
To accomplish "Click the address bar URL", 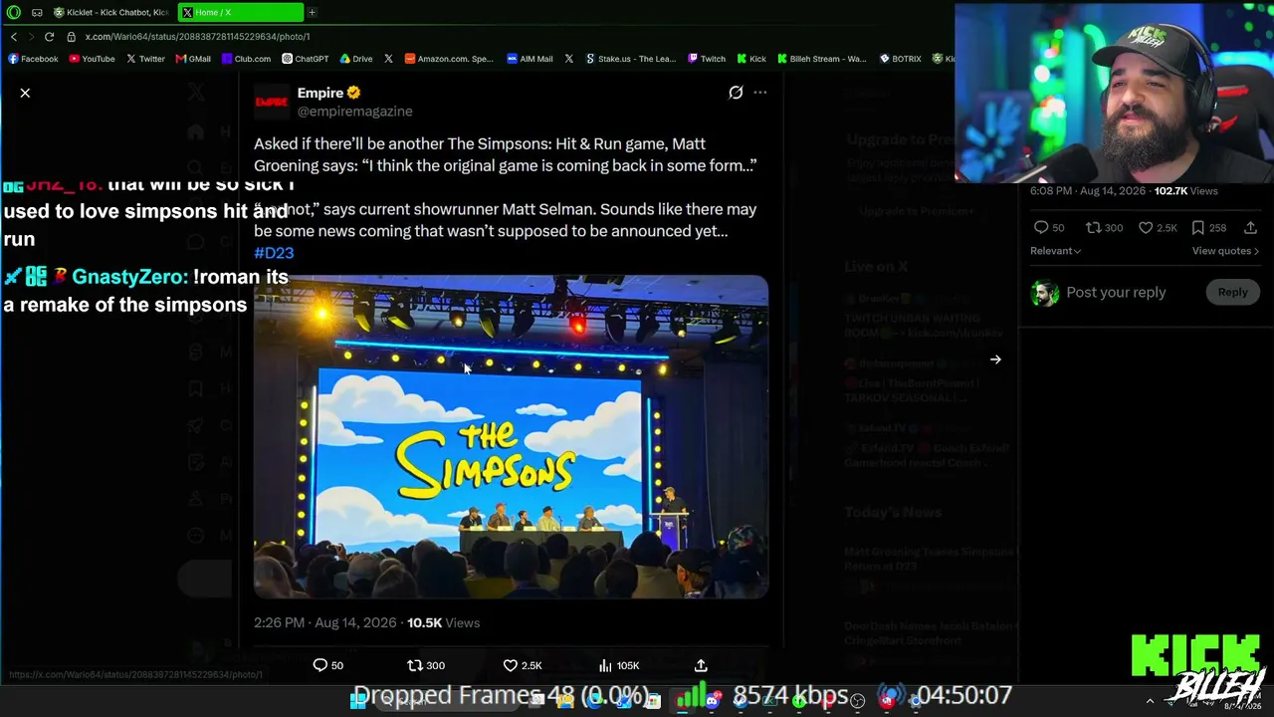I will (197, 37).
